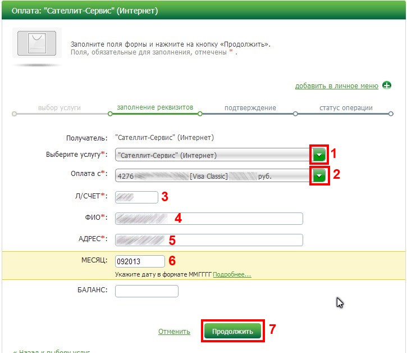Screen dimensions: 407x353
Task: Click добавить в личное меню link
Action: (337, 86)
